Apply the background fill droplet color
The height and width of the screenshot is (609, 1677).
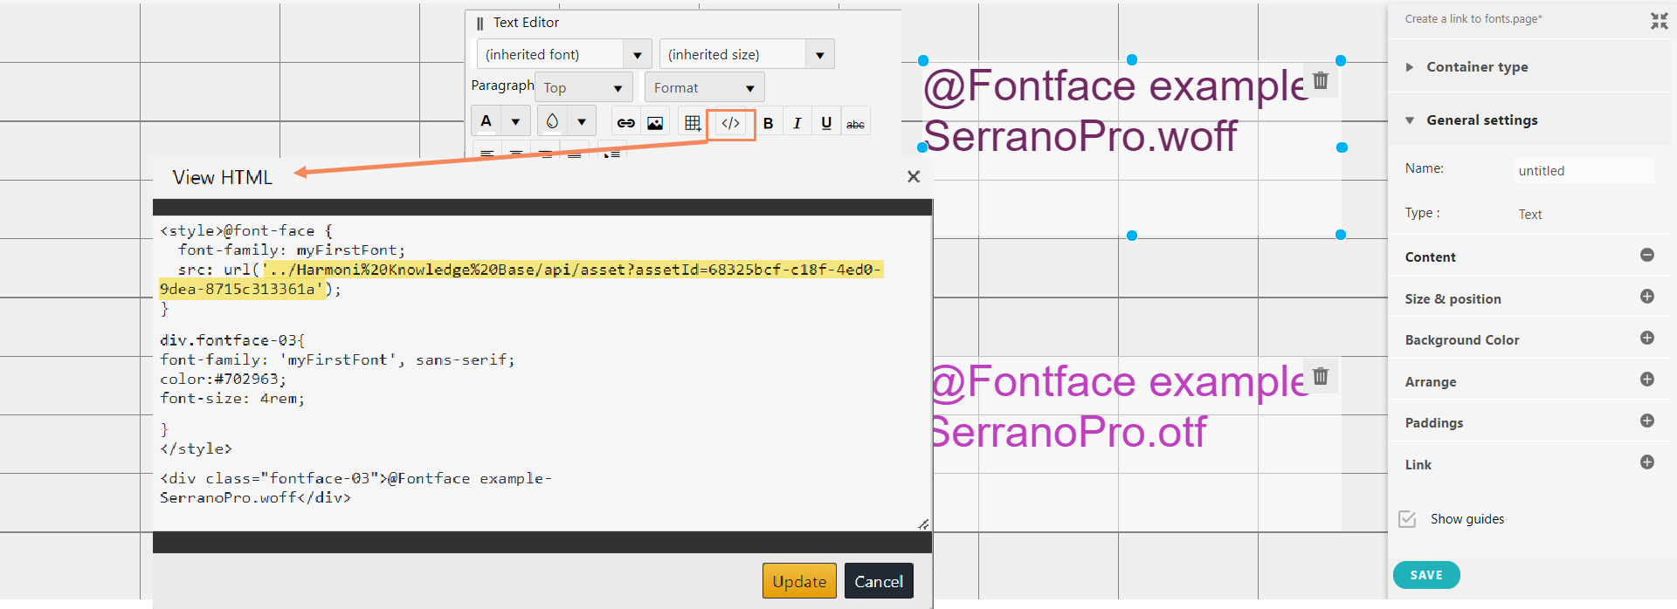552,121
